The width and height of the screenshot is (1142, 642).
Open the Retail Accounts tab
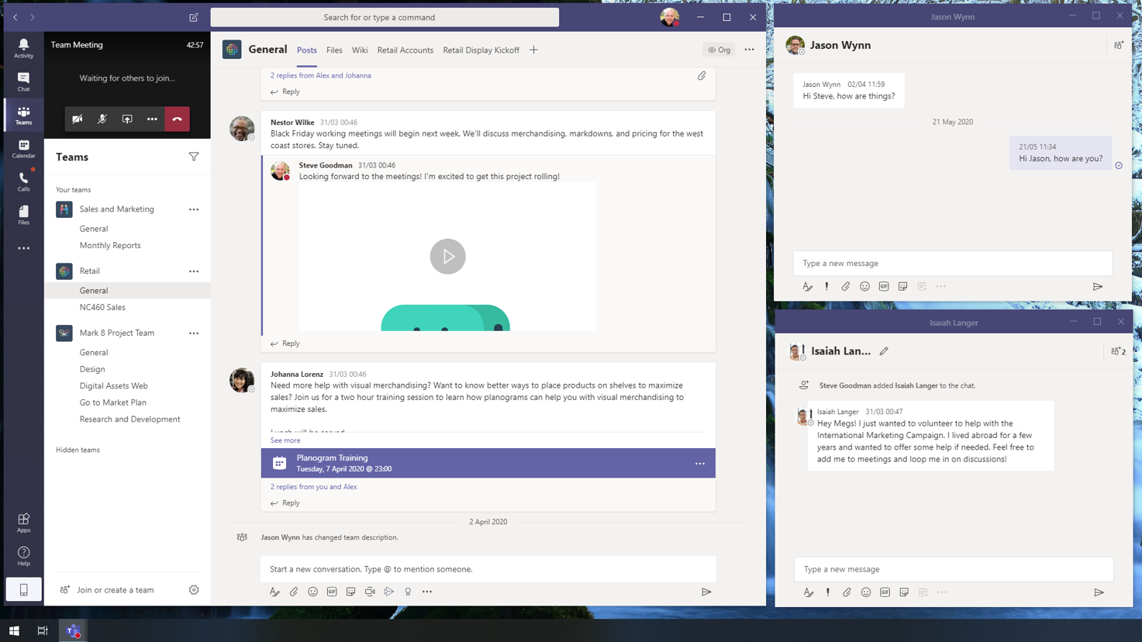pyautogui.click(x=405, y=50)
